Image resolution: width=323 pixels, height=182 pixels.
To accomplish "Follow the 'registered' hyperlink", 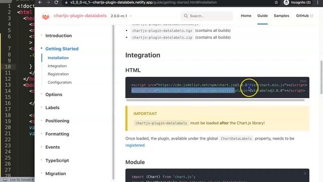I will click(x=135, y=145).
